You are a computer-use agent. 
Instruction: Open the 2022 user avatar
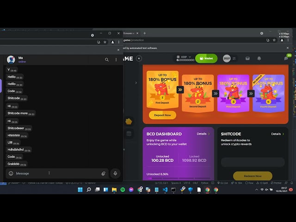coord(227,59)
